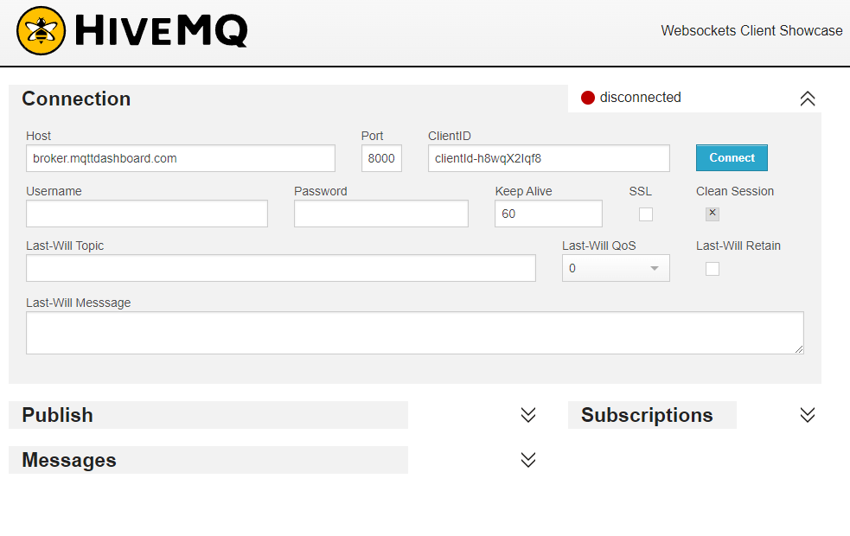The width and height of the screenshot is (850, 536).
Task: Click the 'Keep Alive' label
Action: coord(523,191)
